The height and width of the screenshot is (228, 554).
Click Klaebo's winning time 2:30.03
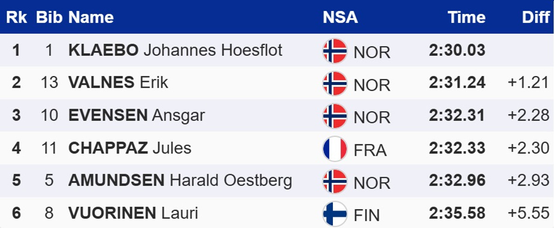pos(457,50)
